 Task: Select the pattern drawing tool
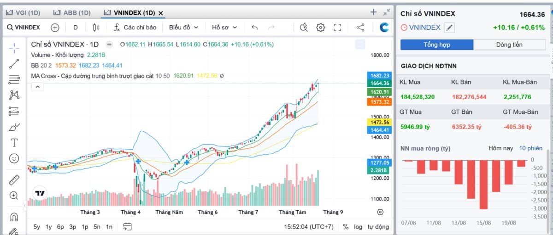coord(14,95)
